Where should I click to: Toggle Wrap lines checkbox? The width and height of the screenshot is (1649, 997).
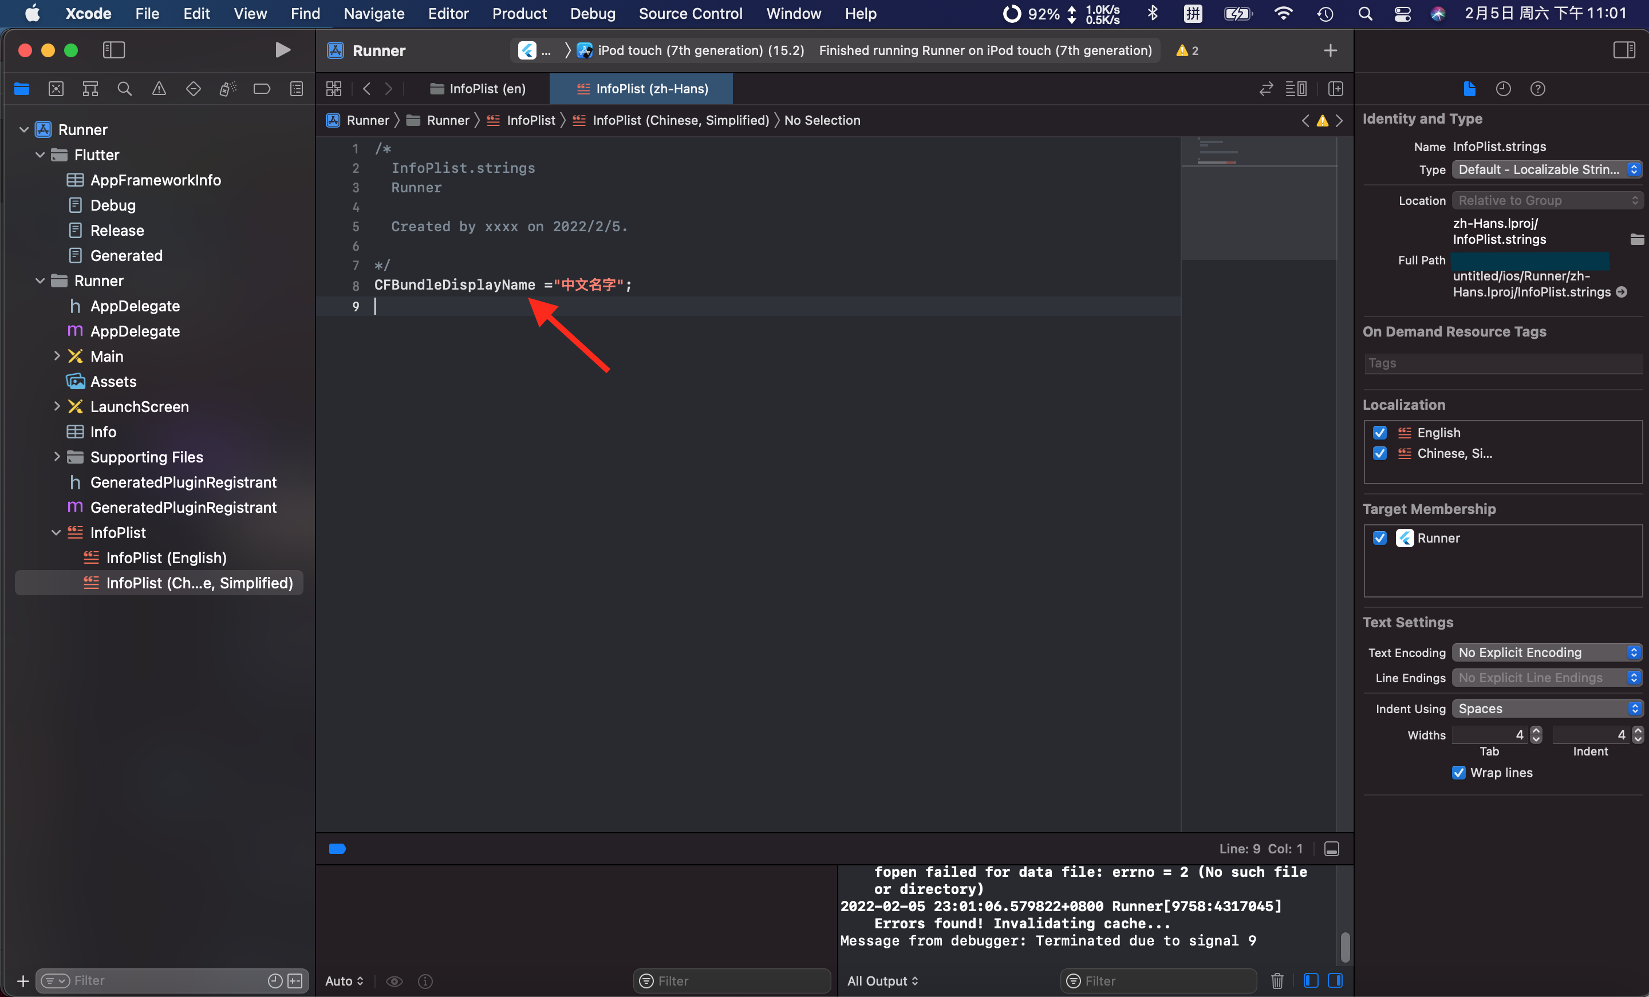[x=1459, y=772]
